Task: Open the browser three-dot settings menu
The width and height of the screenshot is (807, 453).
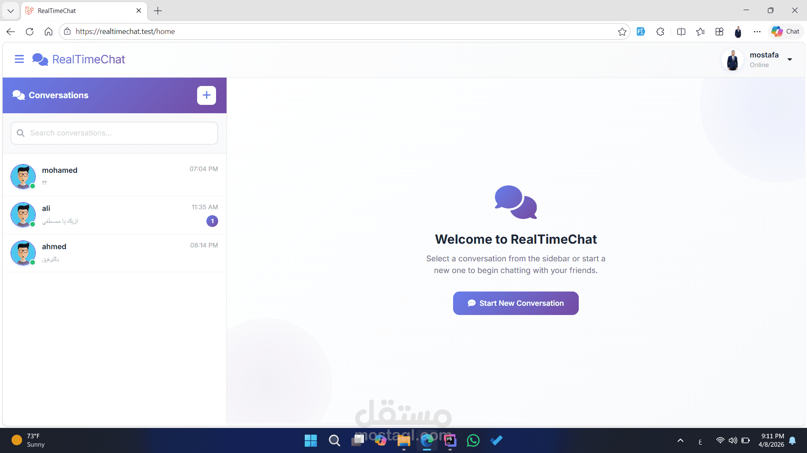Action: coord(757,31)
